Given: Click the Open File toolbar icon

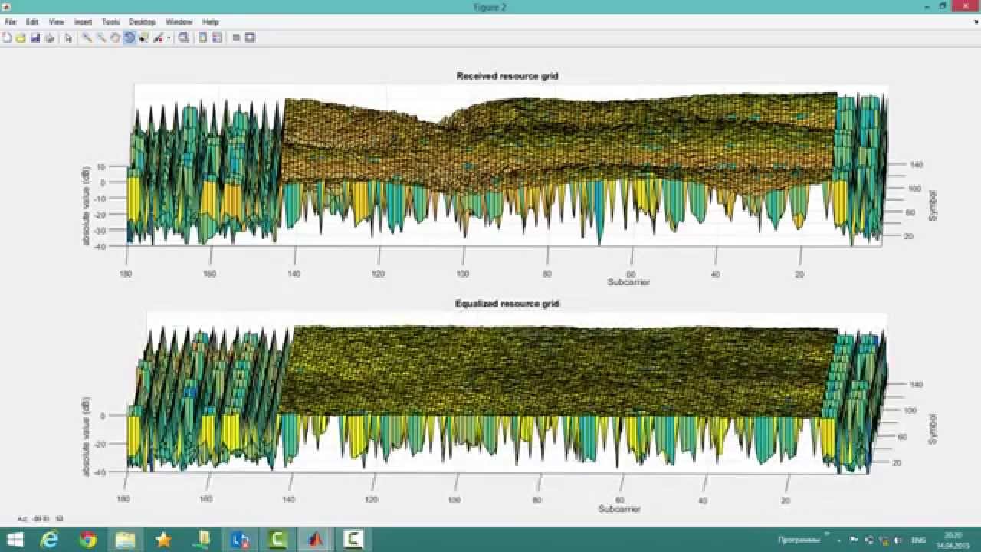Looking at the screenshot, I should click(x=21, y=38).
